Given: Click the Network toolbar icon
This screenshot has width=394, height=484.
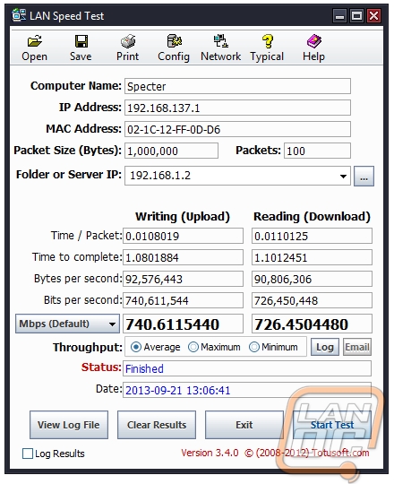Looking at the screenshot, I should (x=221, y=41).
